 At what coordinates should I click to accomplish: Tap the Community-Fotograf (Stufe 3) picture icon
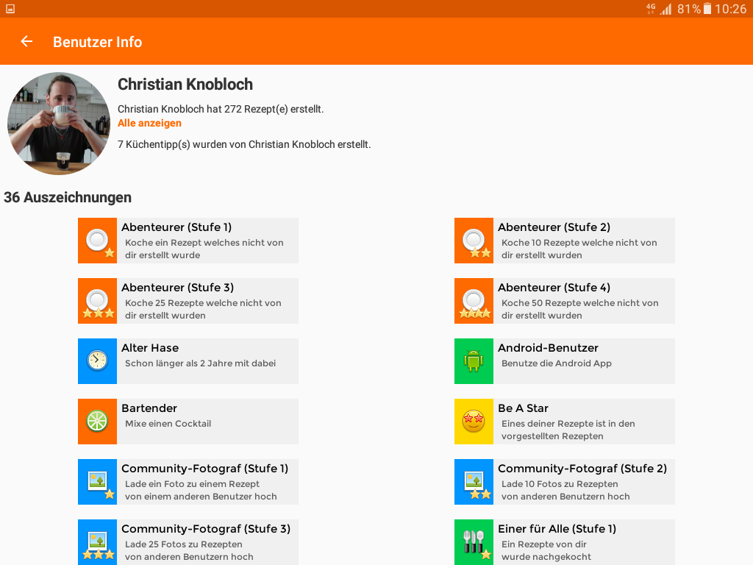pyautogui.click(x=98, y=542)
